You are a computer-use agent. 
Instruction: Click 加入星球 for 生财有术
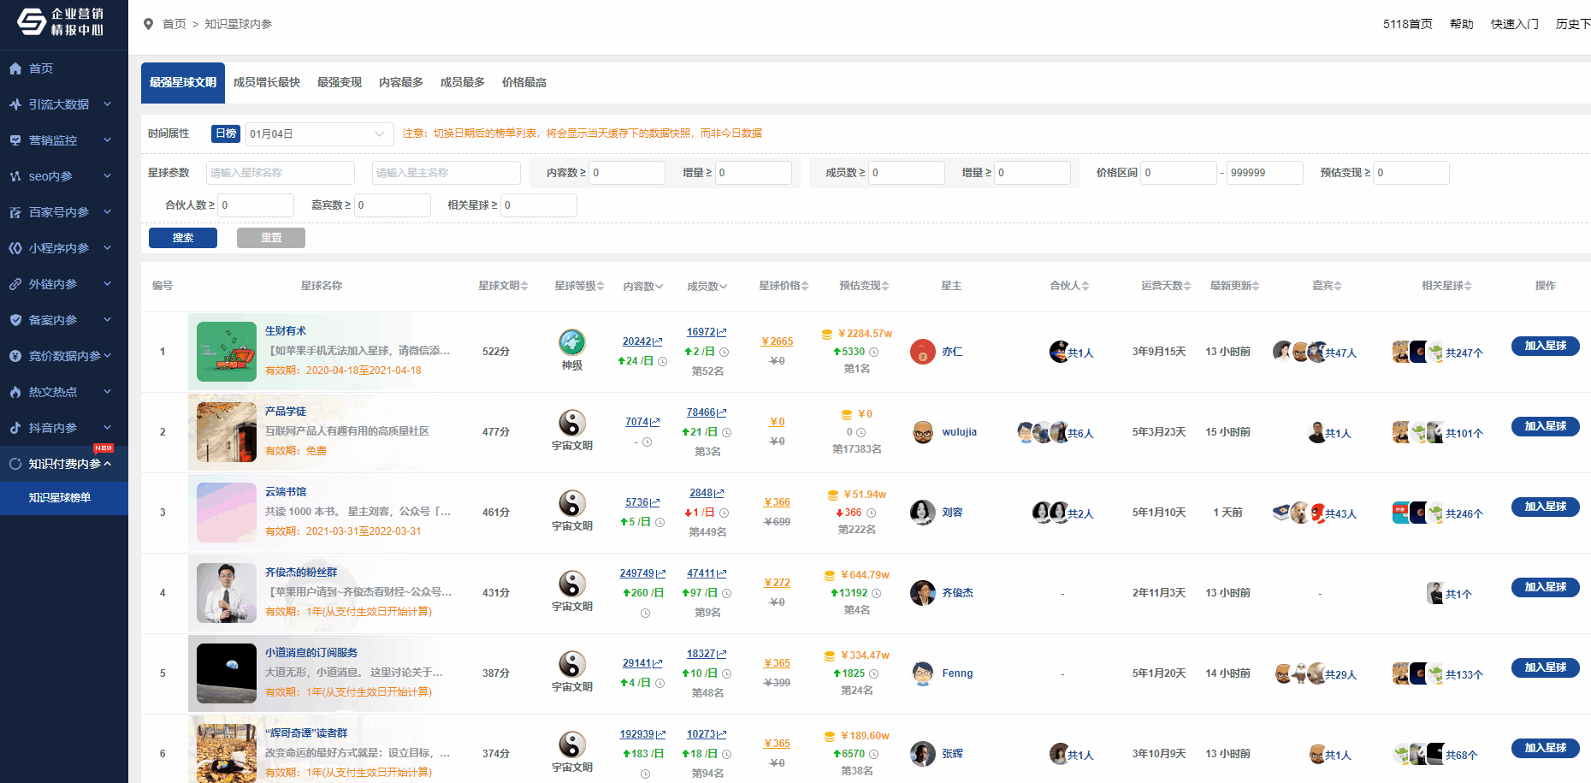(1545, 346)
